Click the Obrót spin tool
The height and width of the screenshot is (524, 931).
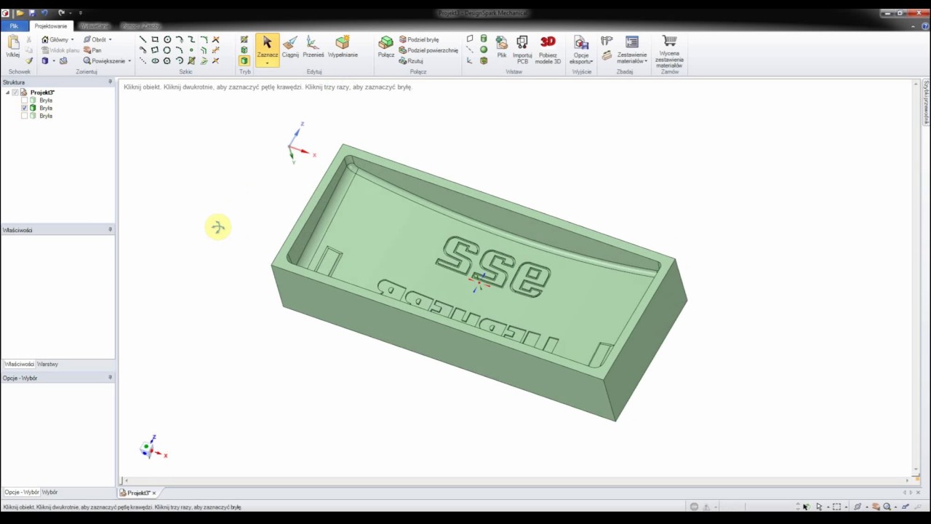coord(95,39)
